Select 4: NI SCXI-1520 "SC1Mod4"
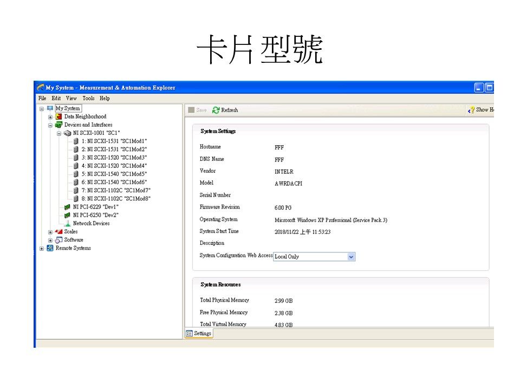520x390 pixels. tap(114, 166)
